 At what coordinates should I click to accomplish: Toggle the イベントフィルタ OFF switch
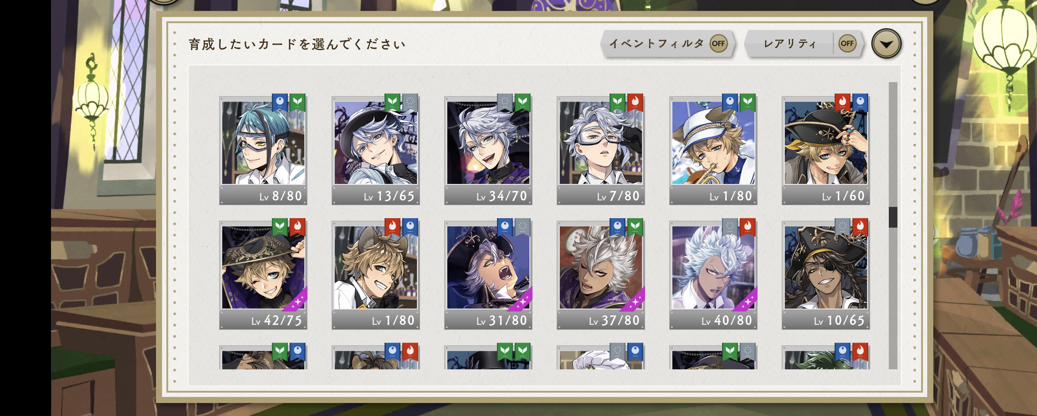pos(718,44)
